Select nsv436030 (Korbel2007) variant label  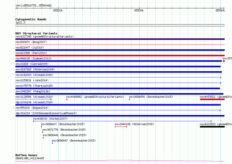click(50, 119)
